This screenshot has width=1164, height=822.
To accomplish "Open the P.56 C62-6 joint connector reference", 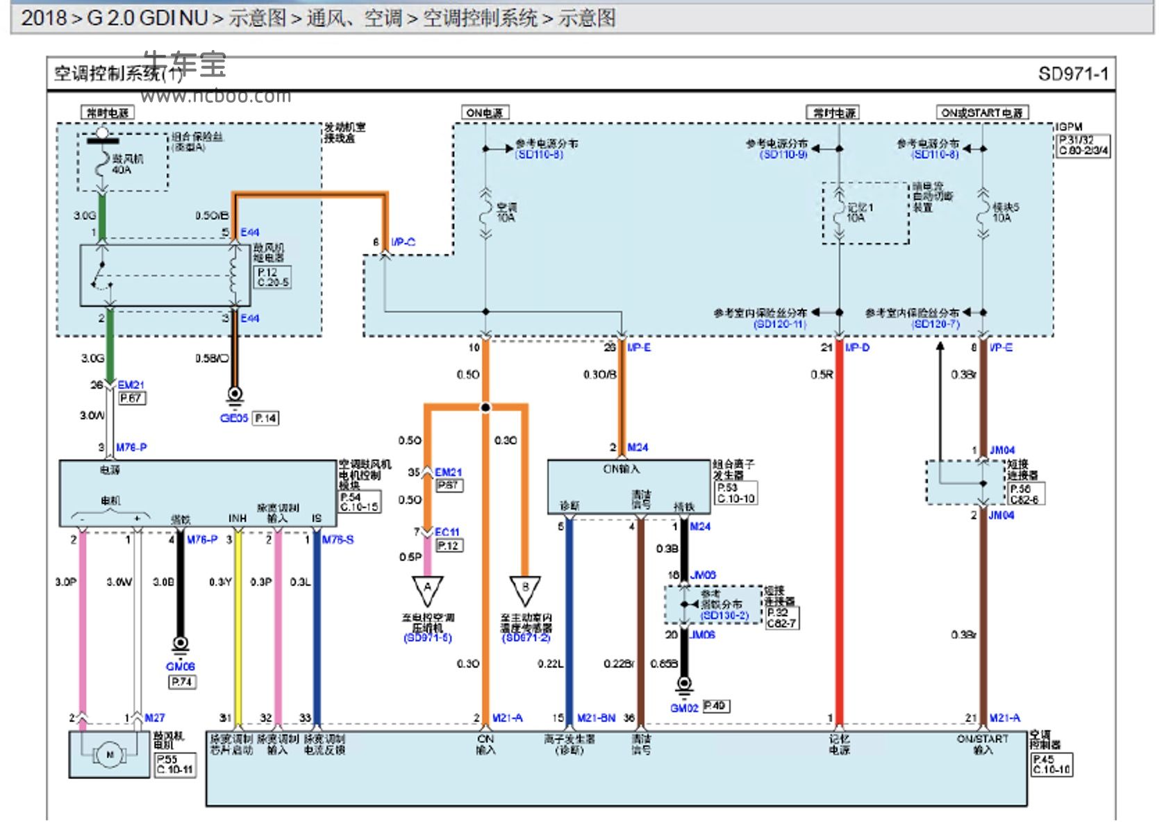I will tap(1026, 494).
